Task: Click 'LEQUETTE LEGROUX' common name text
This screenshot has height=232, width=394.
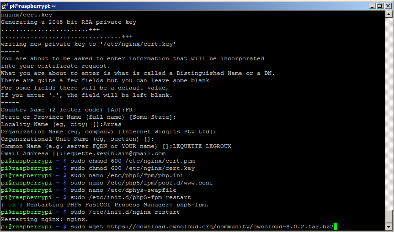Action: [x=202, y=147]
